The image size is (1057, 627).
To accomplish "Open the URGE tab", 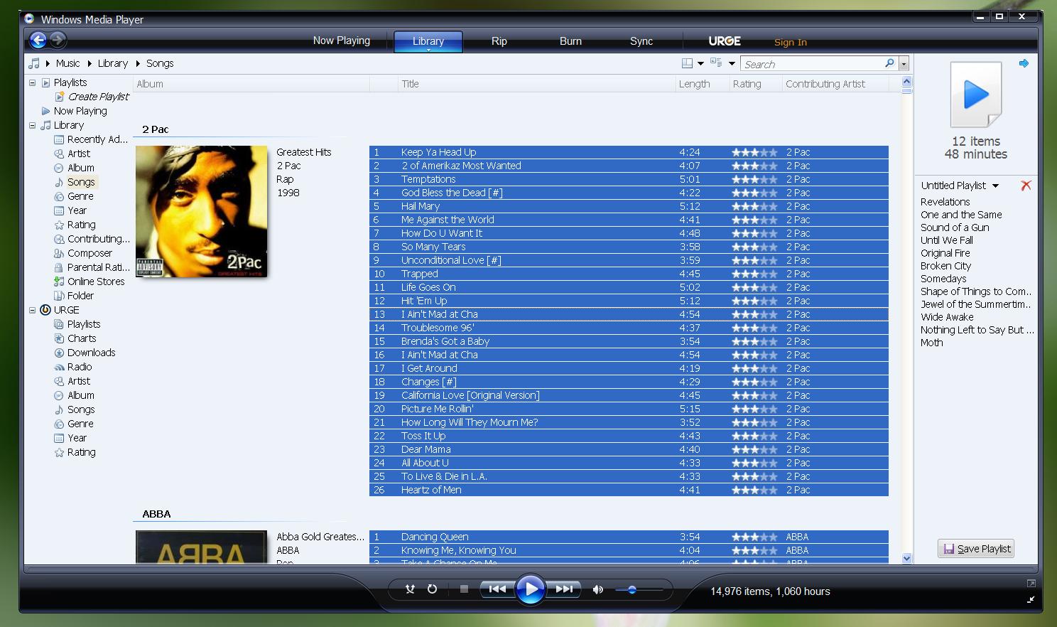I will (x=725, y=41).
